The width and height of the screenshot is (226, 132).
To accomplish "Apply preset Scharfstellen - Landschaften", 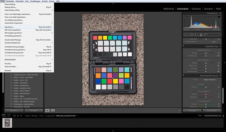I will (x=24, y=104).
